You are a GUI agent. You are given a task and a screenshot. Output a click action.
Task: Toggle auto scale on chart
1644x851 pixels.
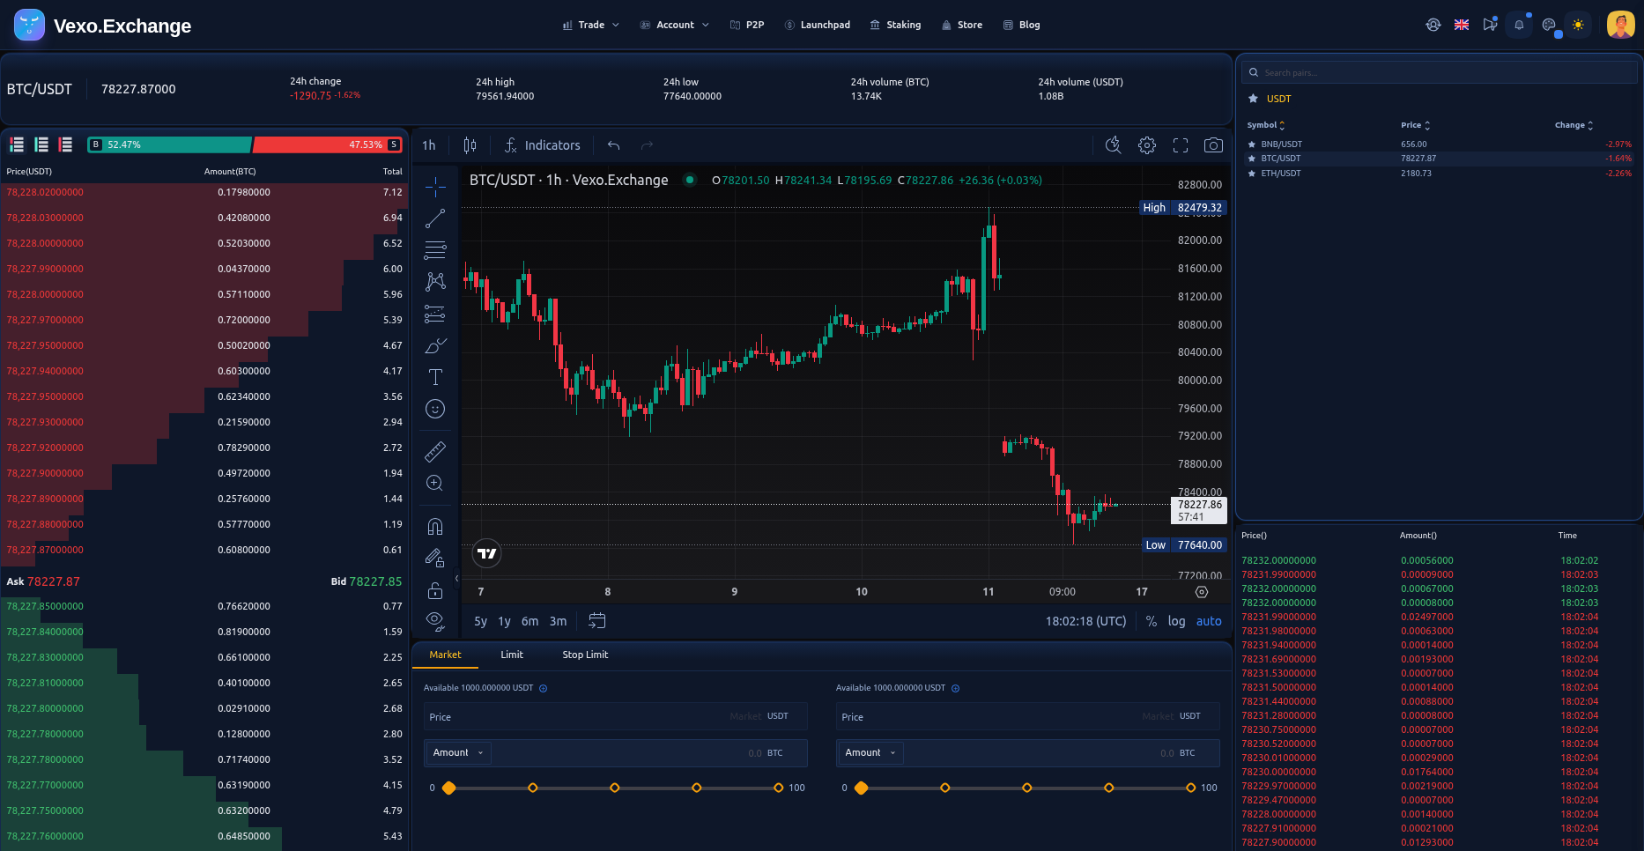point(1209,621)
